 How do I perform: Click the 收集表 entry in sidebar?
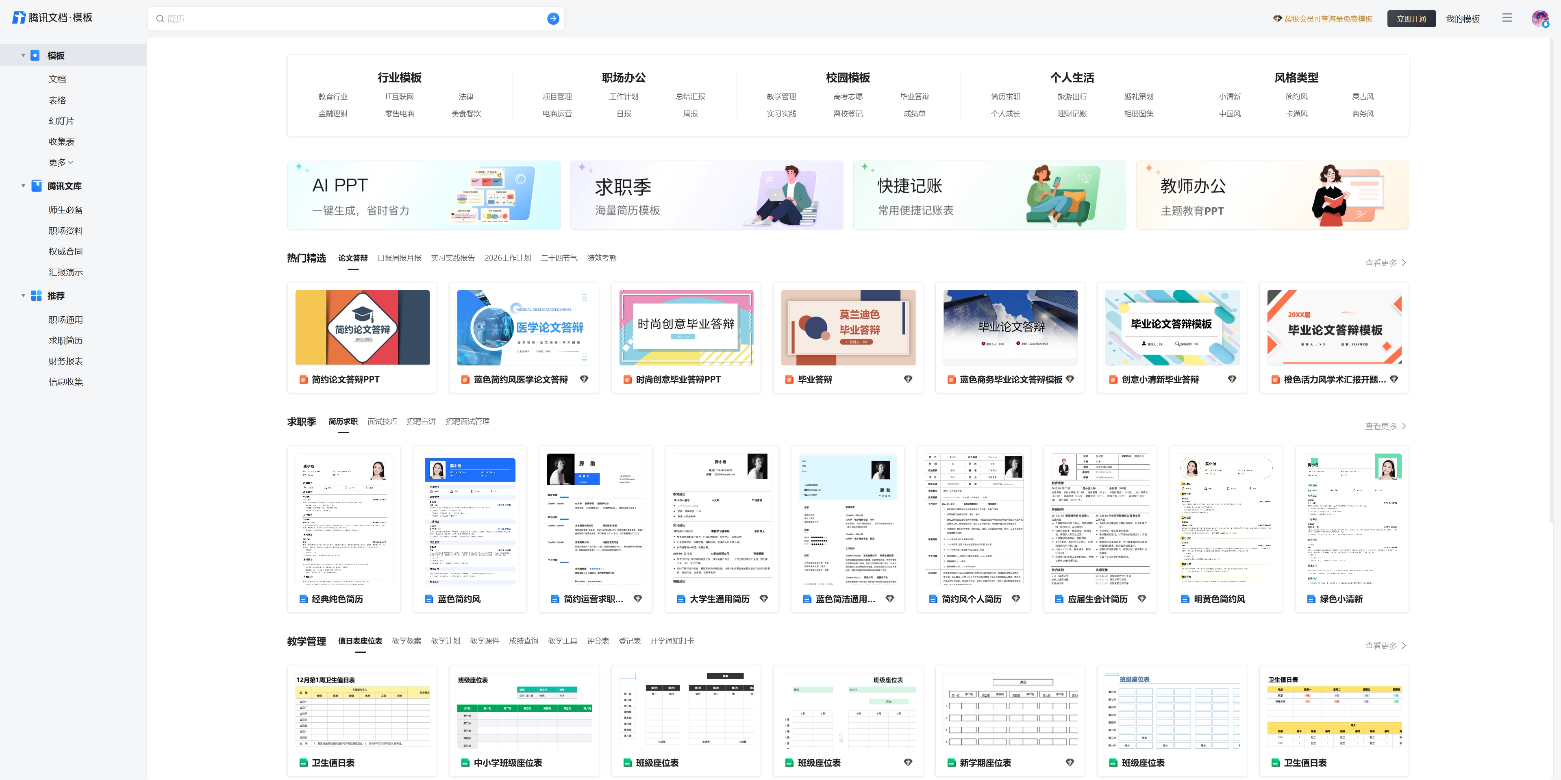coord(61,141)
